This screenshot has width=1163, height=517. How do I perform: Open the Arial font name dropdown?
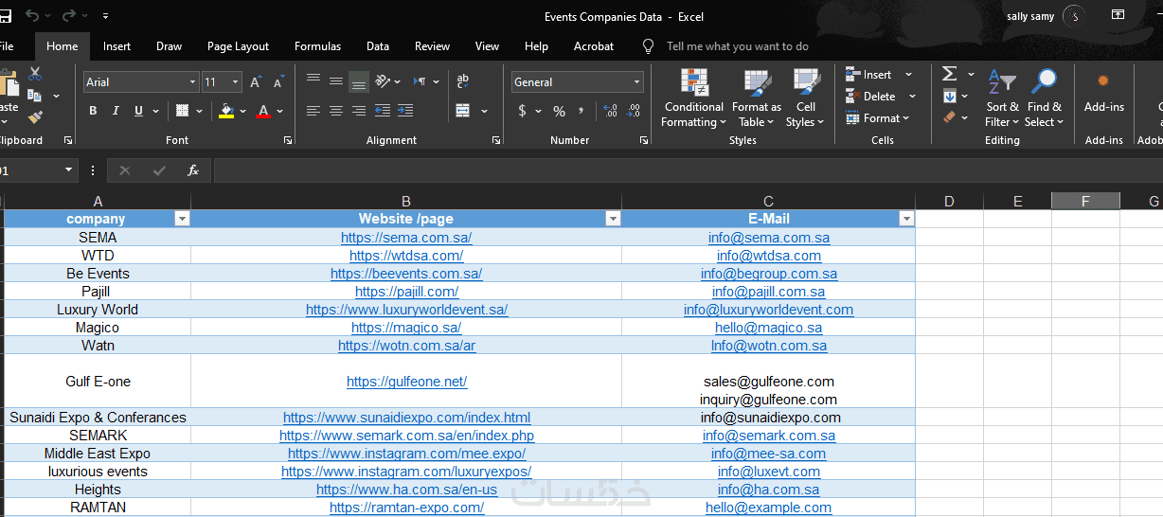coord(193,82)
